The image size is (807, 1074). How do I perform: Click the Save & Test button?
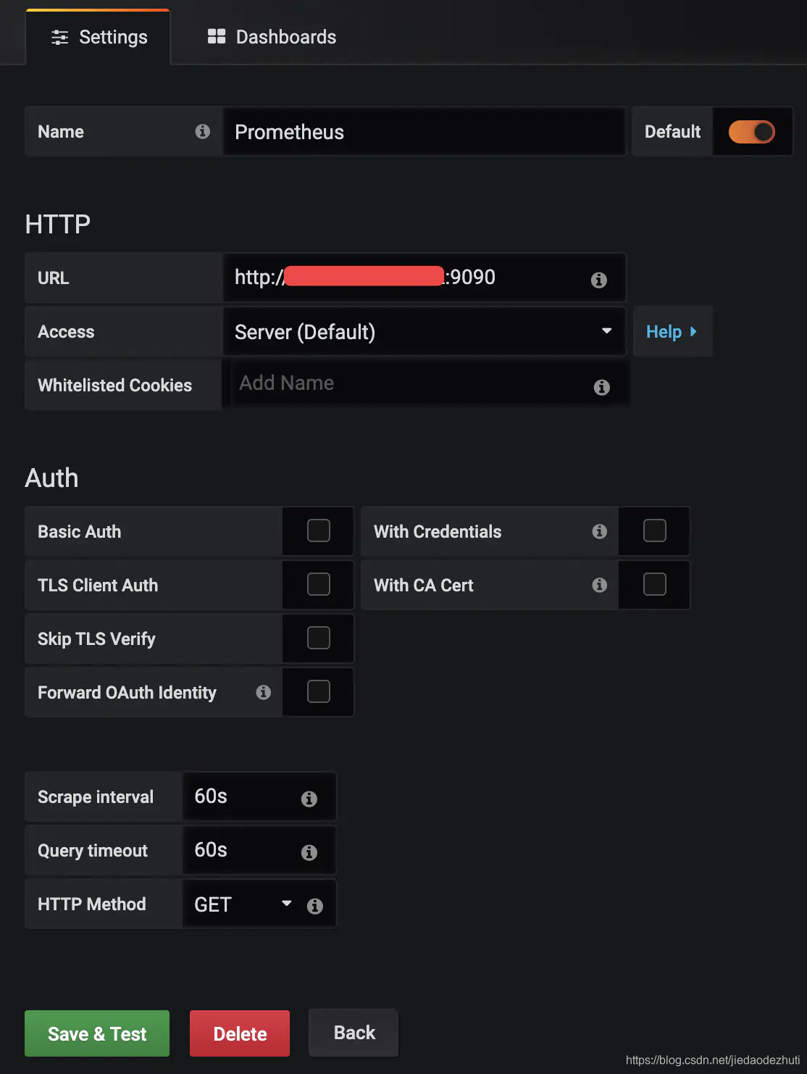97,1033
